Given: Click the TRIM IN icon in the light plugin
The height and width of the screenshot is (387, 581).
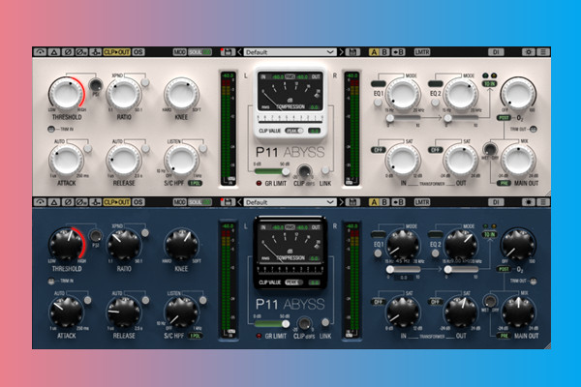Looking at the screenshot, I should pos(51,130).
